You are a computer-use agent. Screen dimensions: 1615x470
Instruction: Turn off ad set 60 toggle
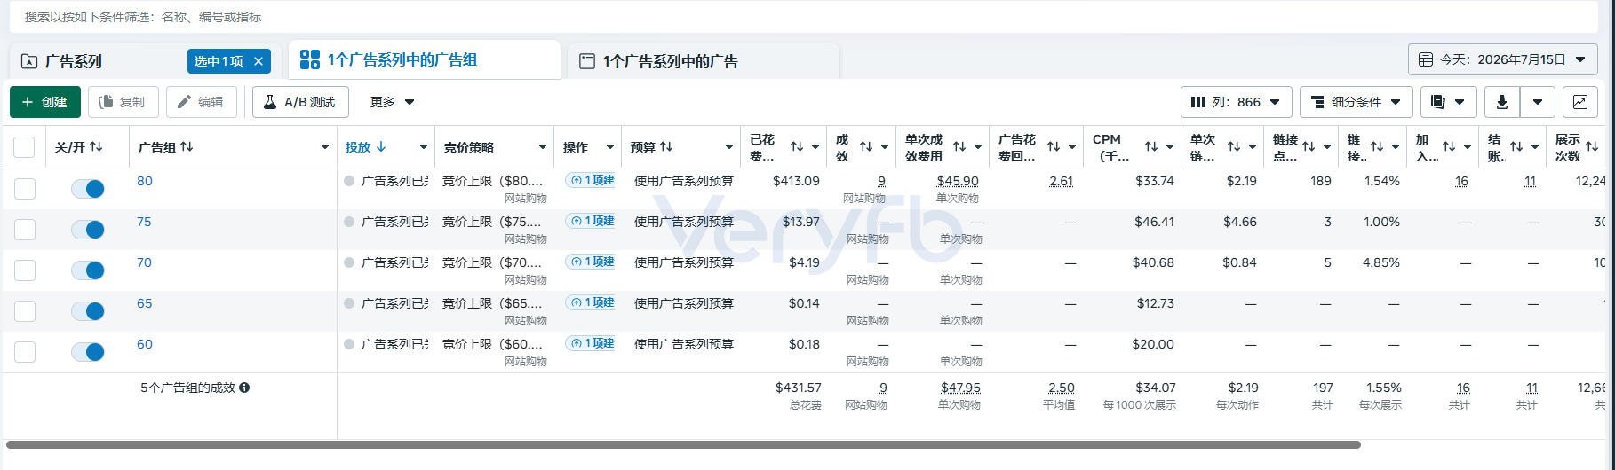click(88, 352)
